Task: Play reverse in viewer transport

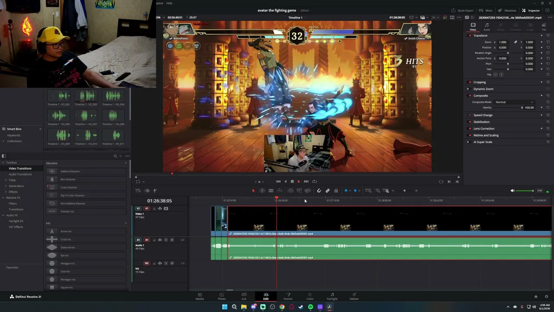Action: 285,182
